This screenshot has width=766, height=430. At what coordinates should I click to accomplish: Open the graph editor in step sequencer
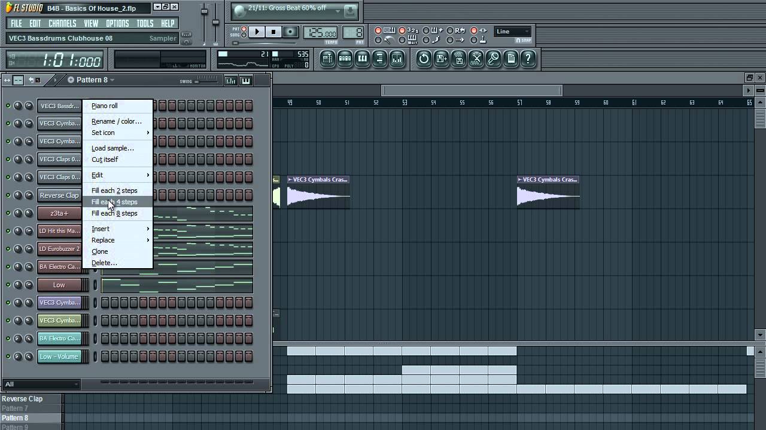click(x=230, y=81)
